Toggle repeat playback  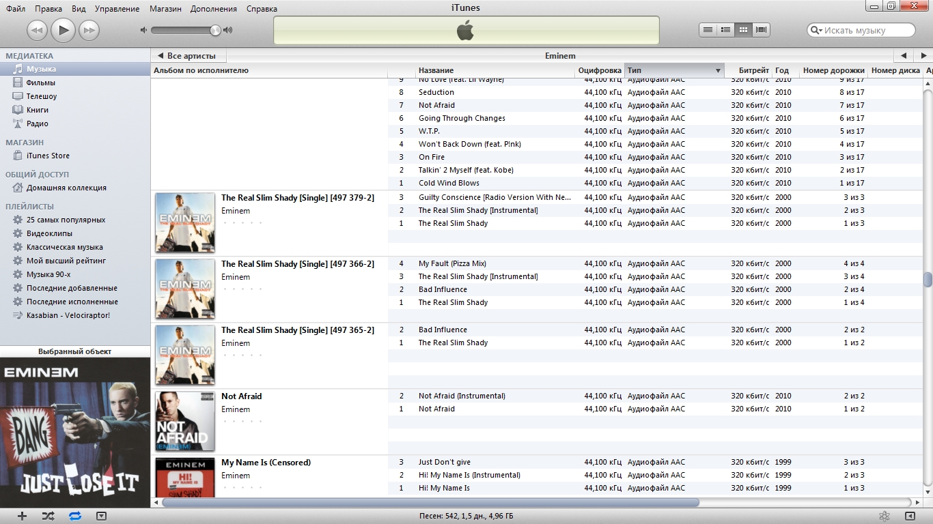click(75, 516)
